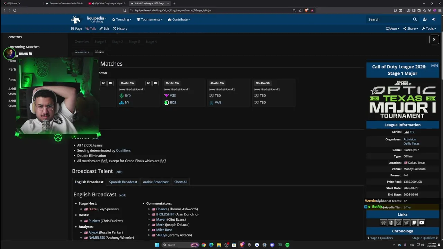Viewport: 443px width, 249px height.
Task: Open the Liquipedia horse logo home
Action: click(75, 19)
